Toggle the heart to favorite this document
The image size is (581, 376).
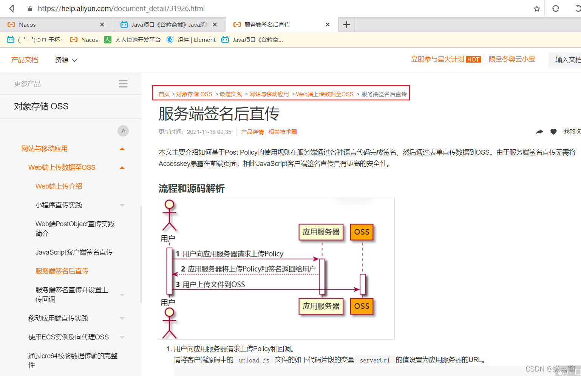[553, 132]
